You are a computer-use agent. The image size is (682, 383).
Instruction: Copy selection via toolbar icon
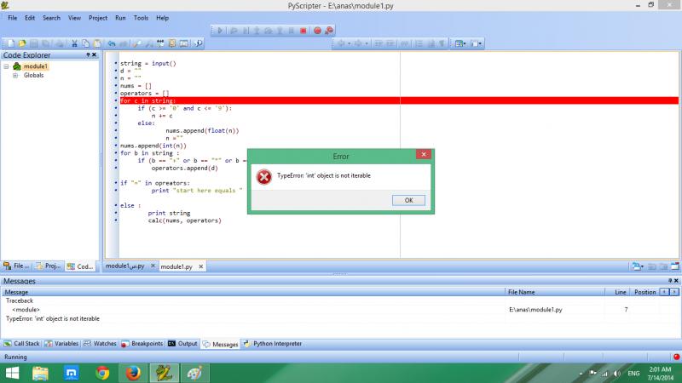pyautogui.click(x=86, y=43)
